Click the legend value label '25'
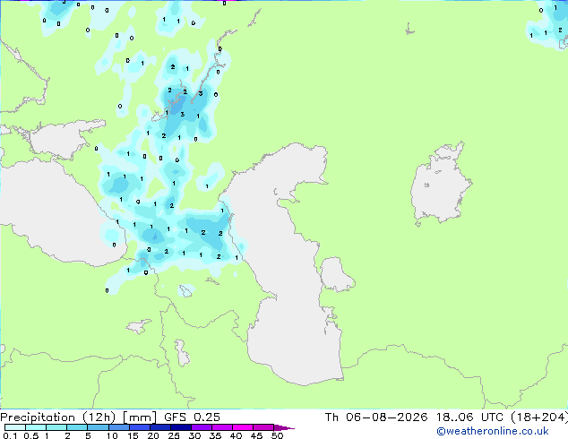The height and width of the screenshot is (439, 568). [174, 435]
